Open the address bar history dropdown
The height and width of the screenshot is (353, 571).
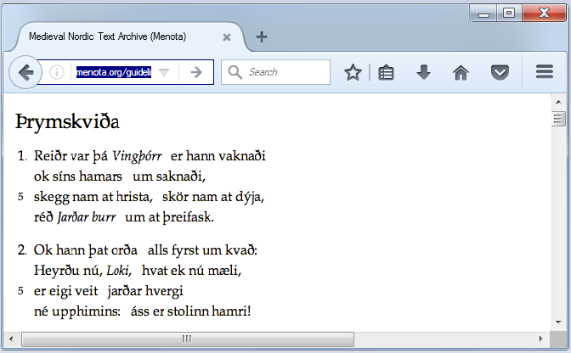tap(165, 73)
